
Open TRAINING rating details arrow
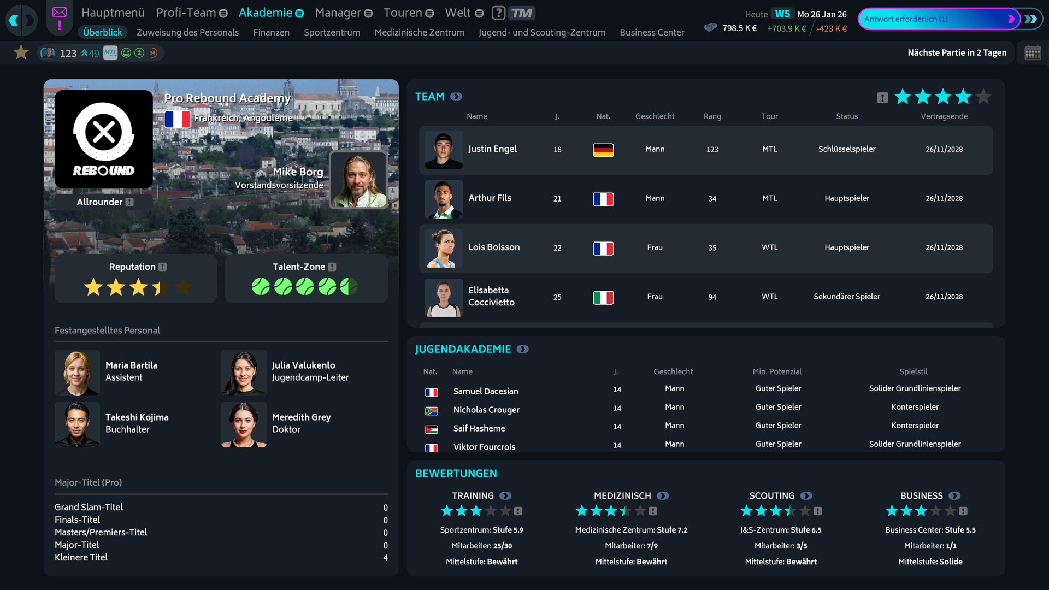coord(505,496)
